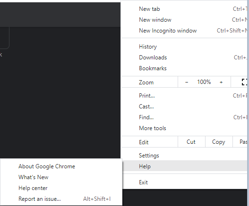Choose Report an issue...
Image resolution: width=249 pixels, height=206 pixels.
point(61,199)
